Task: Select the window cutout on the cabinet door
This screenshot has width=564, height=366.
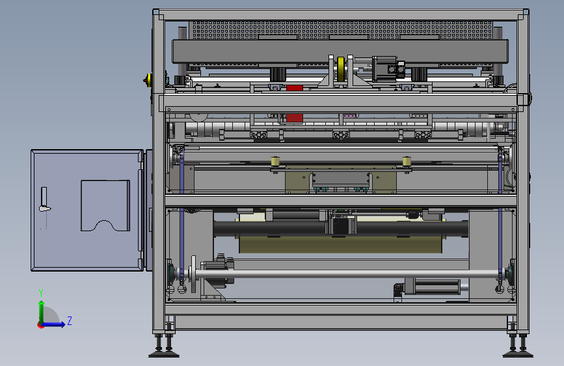Action: (x=105, y=206)
